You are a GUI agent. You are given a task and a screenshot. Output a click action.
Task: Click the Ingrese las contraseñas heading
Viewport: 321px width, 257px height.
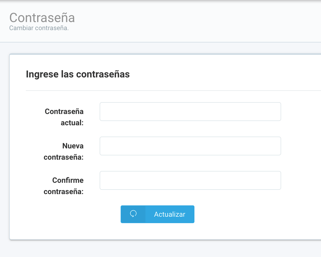78,74
